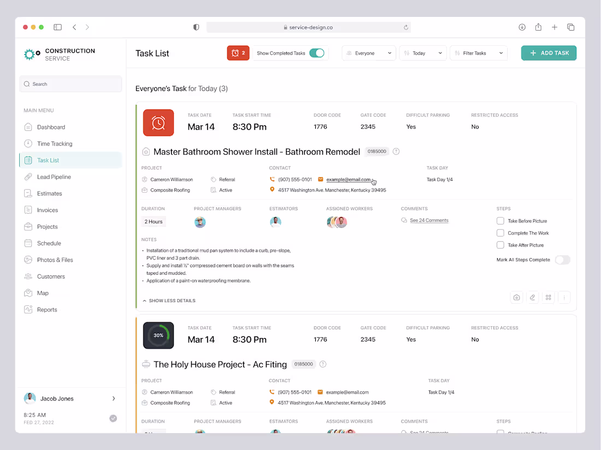601x450 pixels.
Task: Open the Everyone assignee dropdown
Action: tap(369, 53)
